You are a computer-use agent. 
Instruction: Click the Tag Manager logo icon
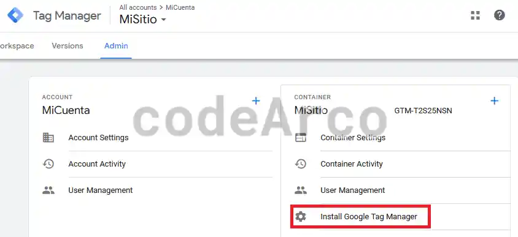tap(15, 15)
